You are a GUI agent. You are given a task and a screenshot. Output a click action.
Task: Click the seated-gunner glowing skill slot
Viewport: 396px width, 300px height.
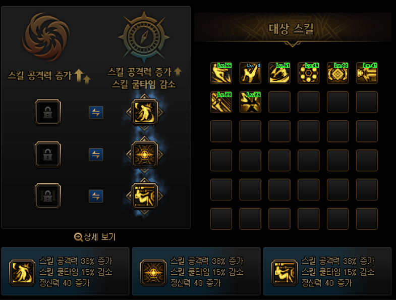point(144,196)
